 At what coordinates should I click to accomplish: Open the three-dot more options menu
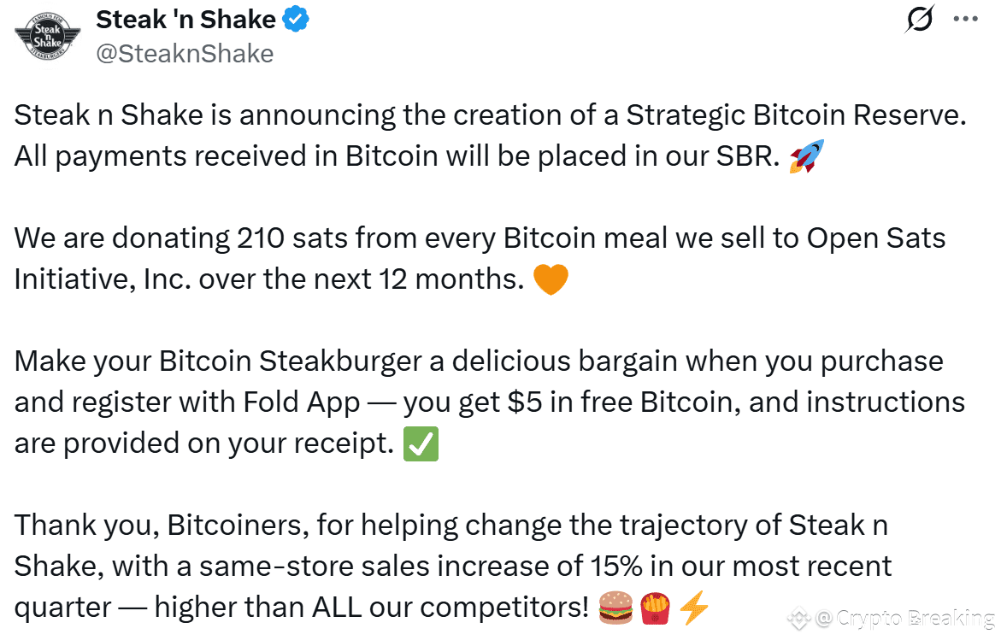965,19
